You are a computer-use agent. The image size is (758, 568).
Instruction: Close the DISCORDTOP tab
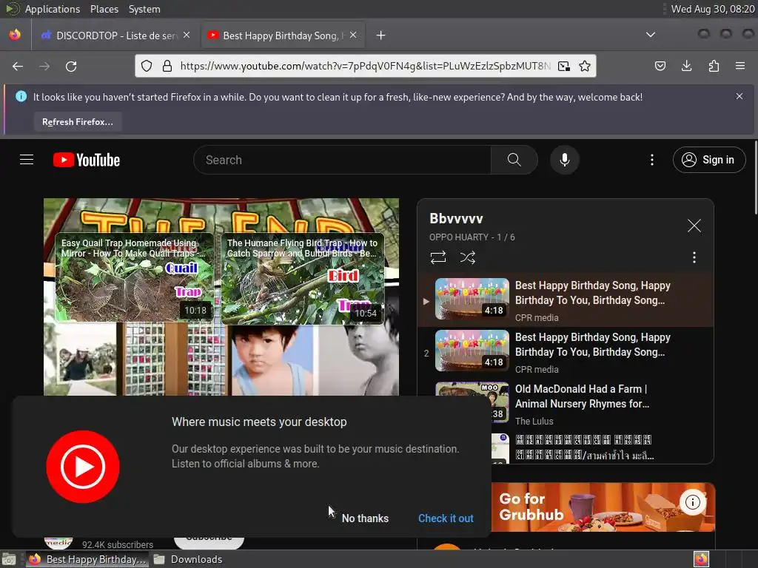pyautogui.click(x=187, y=35)
